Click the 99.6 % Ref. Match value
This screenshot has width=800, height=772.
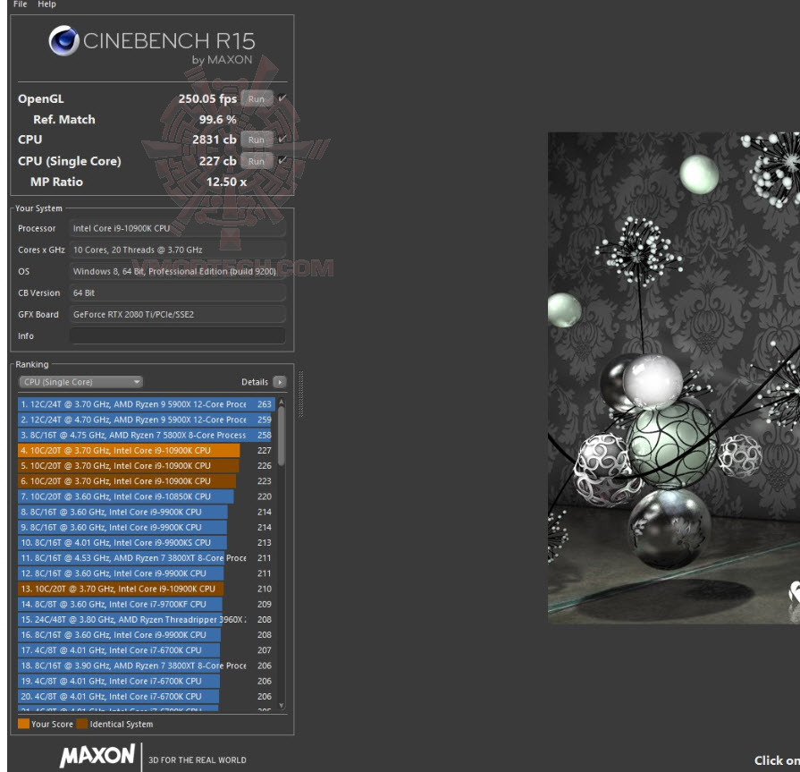(x=218, y=120)
